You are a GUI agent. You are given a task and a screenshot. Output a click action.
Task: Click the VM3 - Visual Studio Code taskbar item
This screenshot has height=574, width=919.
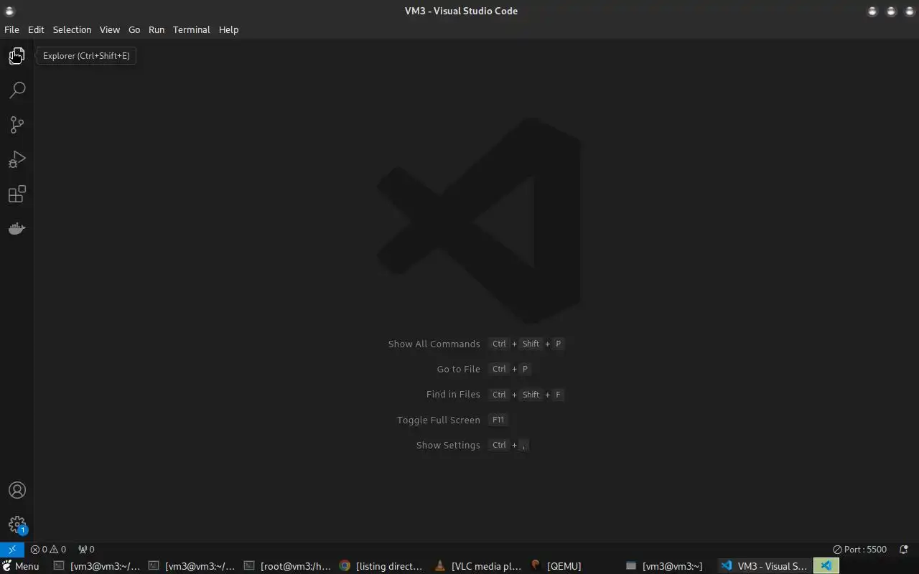[x=764, y=566]
